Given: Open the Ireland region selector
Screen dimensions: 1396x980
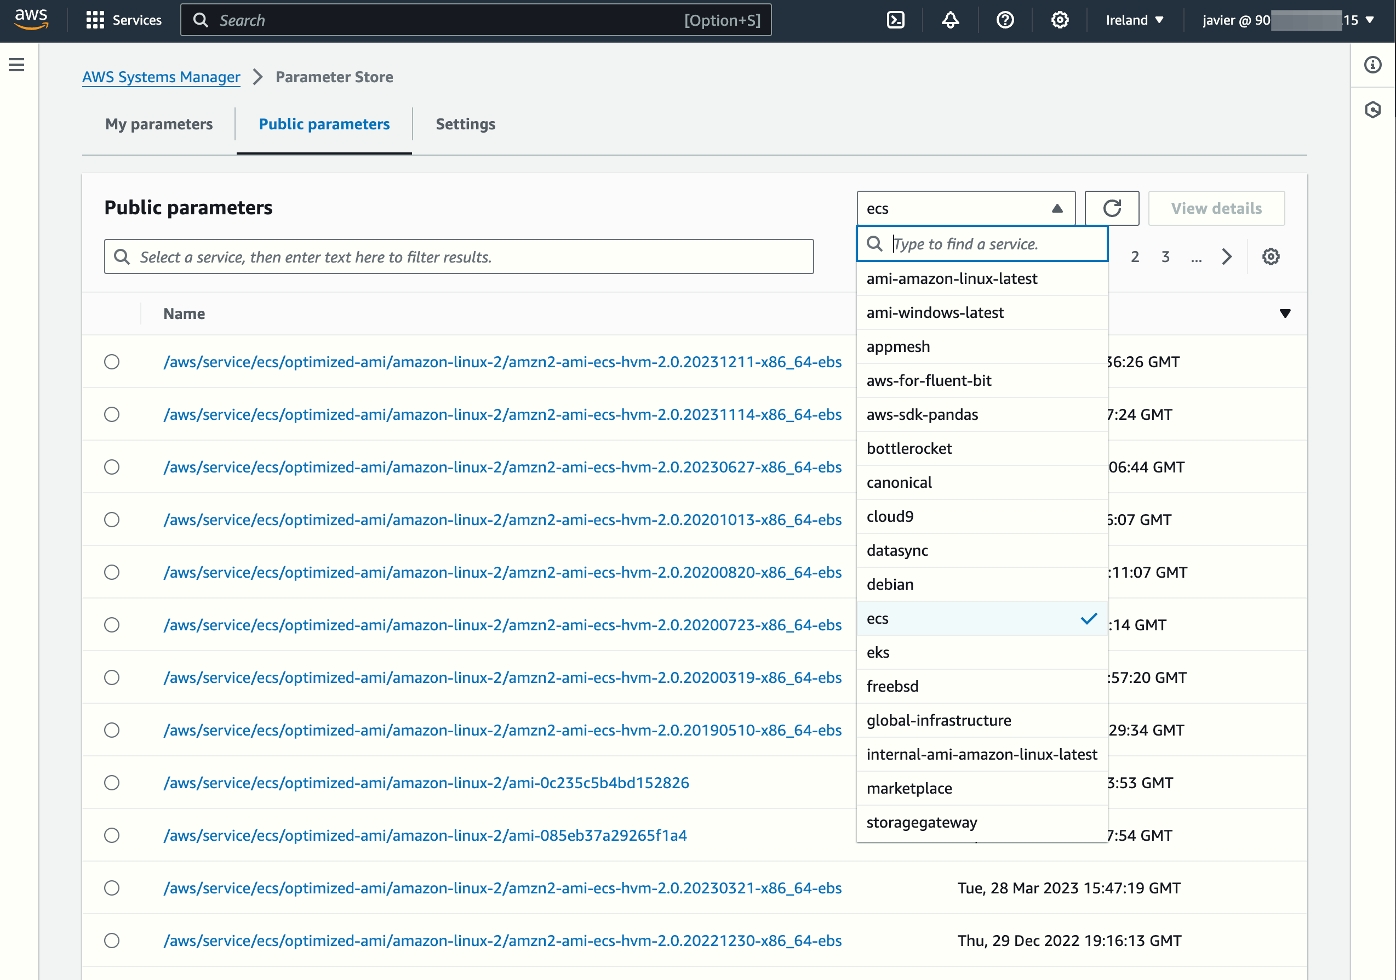Looking at the screenshot, I should click(x=1134, y=20).
